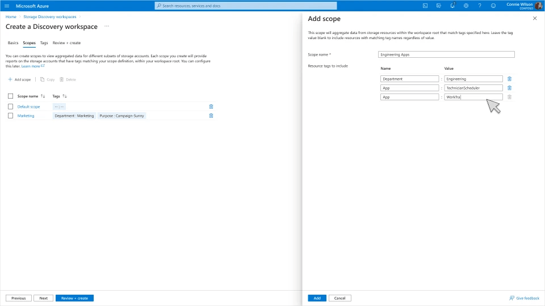545x306 pixels.
Task: Click the blue Review + create button
Action: click(x=74, y=298)
